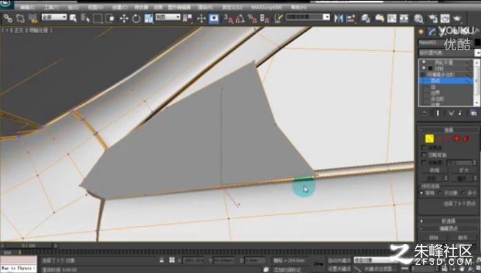Screen dimensions: 481x273
Task: Activate the Select and Rotate tool
Action: (136, 19)
